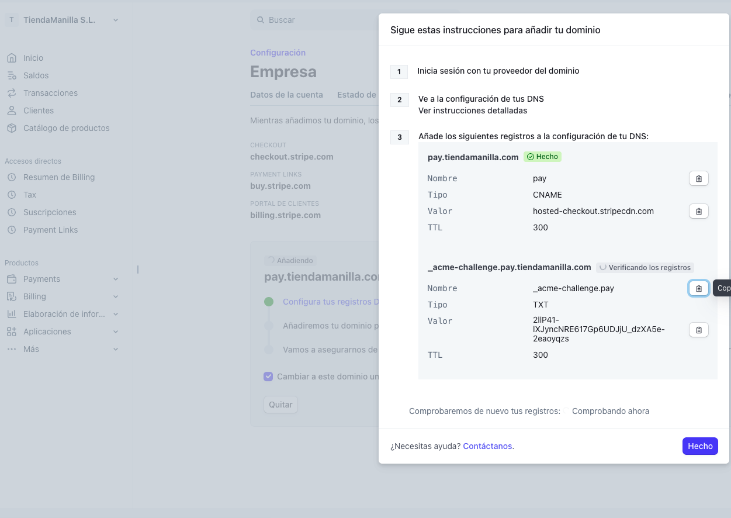731x518 pixels.
Task: Open Payment Links shortcut
Action: [x=50, y=230]
